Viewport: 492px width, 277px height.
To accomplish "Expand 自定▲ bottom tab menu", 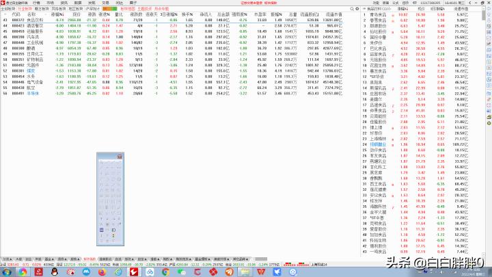I will click(x=141, y=259).
